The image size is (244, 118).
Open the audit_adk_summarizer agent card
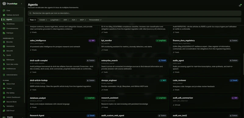(205, 101)
